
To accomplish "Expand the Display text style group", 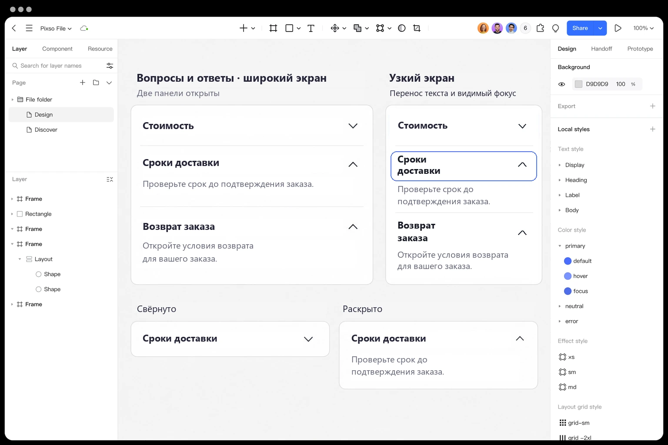I will (560, 165).
